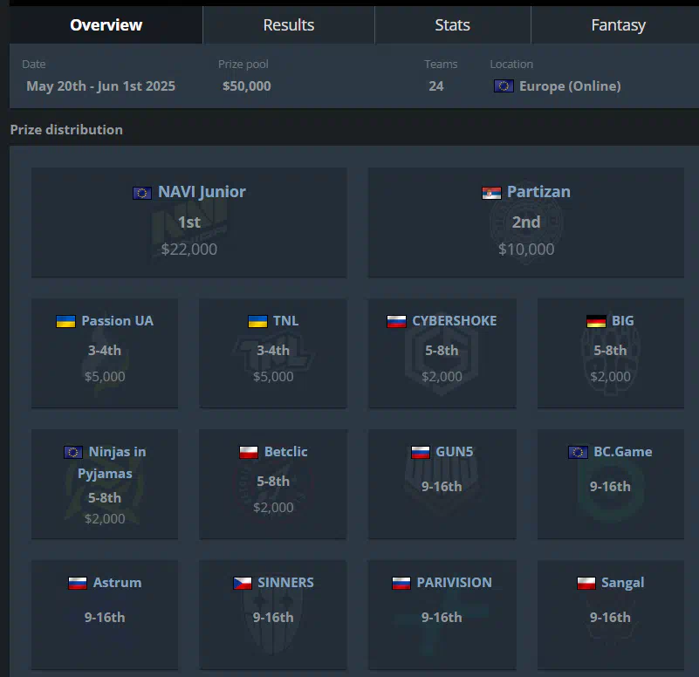Viewport: 699px width, 677px height.
Task: Click the 9-16th placement under Sangal
Action: (610, 618)
